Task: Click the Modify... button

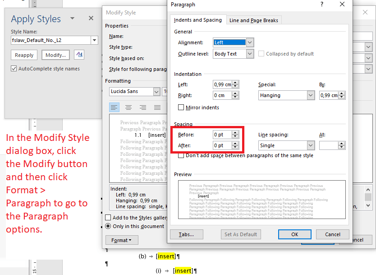Action: pos(55,55)
